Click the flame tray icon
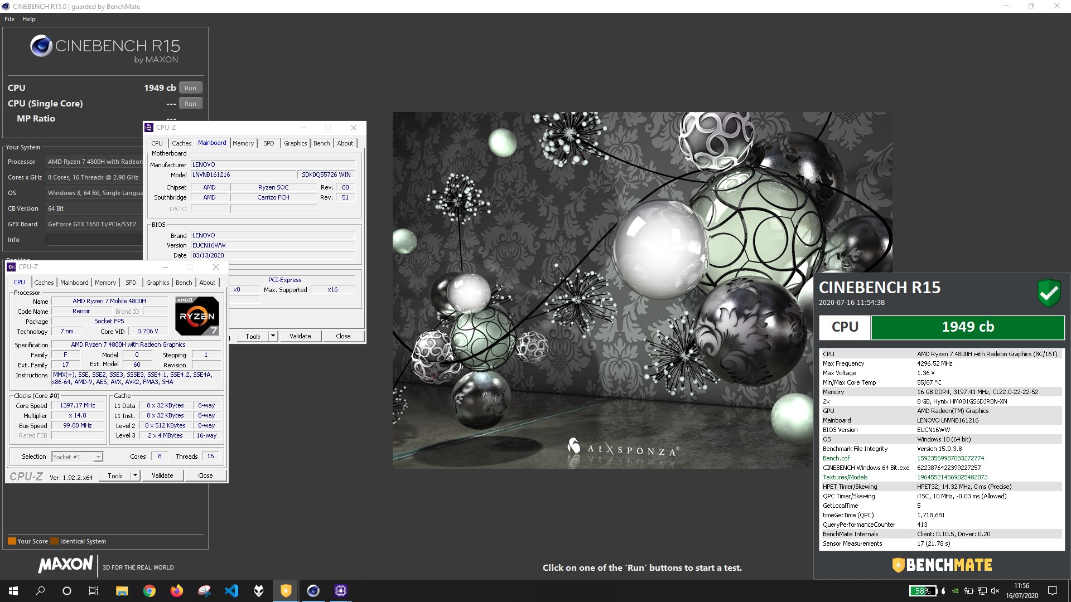This screenshot has height=602, width=1071. (943, 591)
